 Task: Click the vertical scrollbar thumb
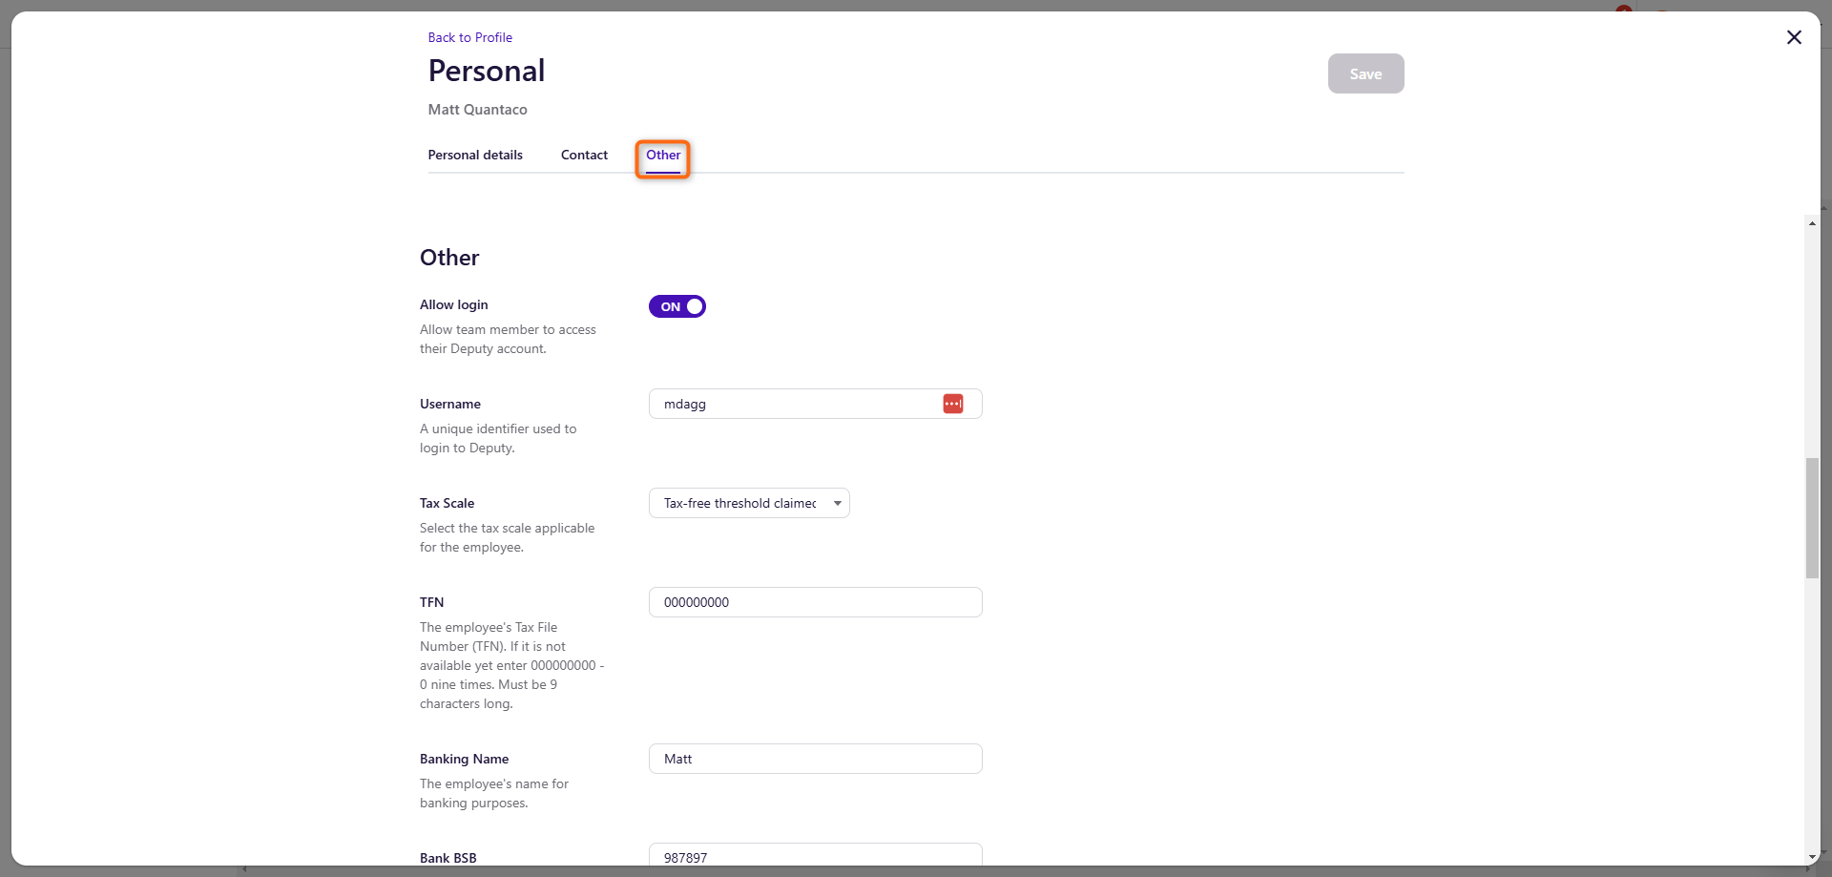click(x=1812, y=518)
